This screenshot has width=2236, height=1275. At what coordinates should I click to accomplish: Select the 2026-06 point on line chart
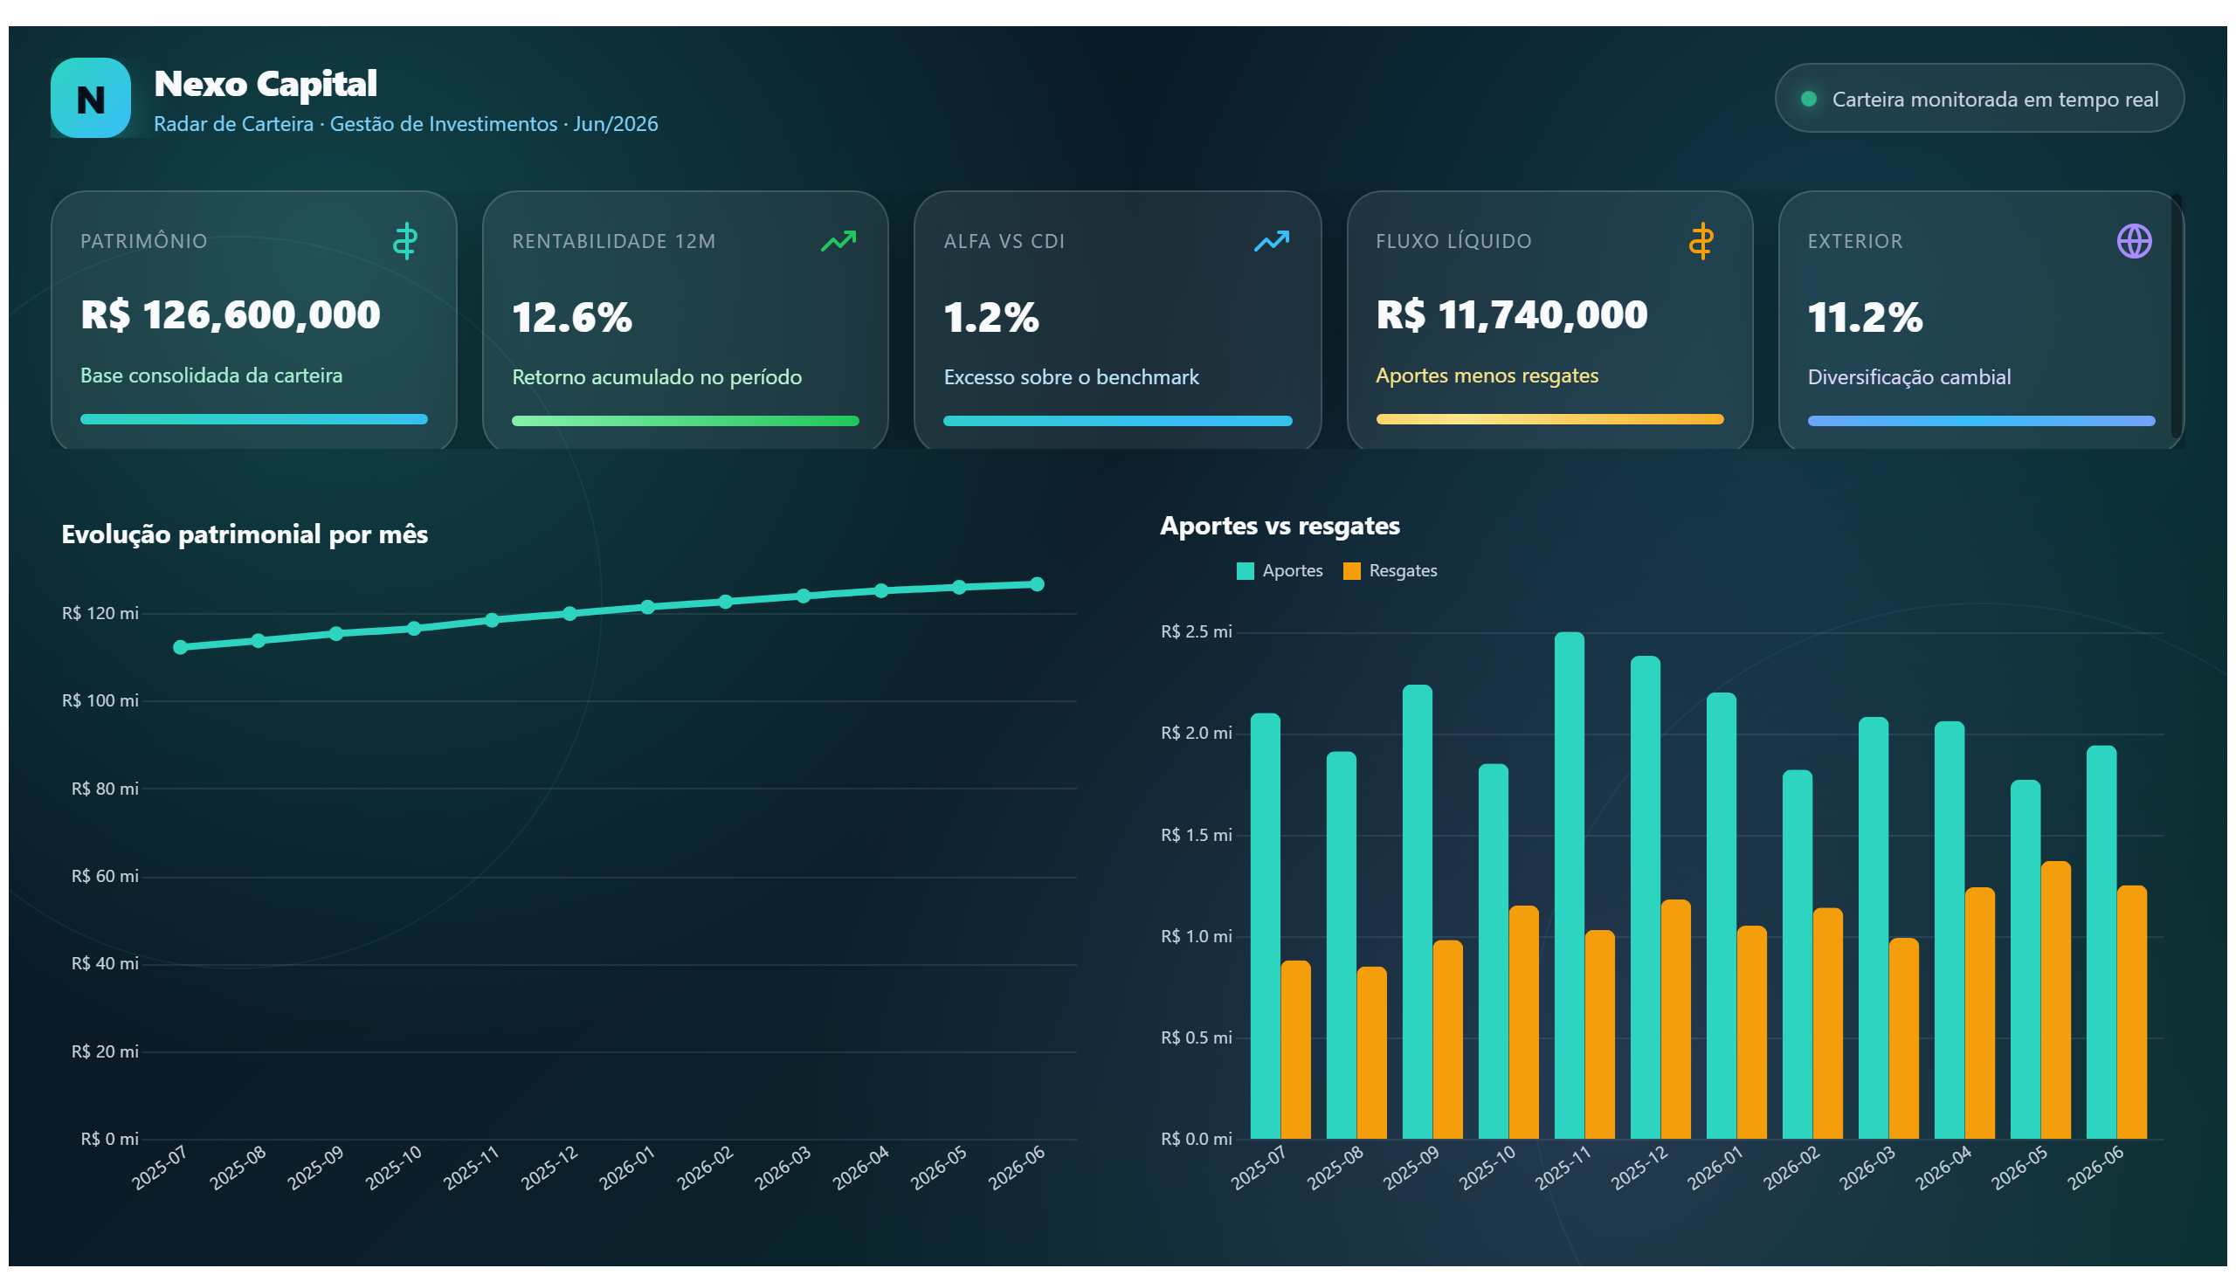click(x=1037, y=584)
